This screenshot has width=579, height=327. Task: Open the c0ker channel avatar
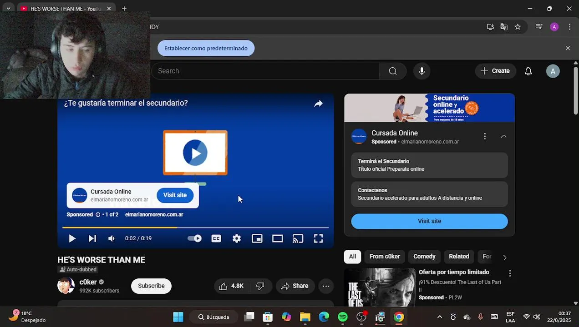[x=66, y=286]
